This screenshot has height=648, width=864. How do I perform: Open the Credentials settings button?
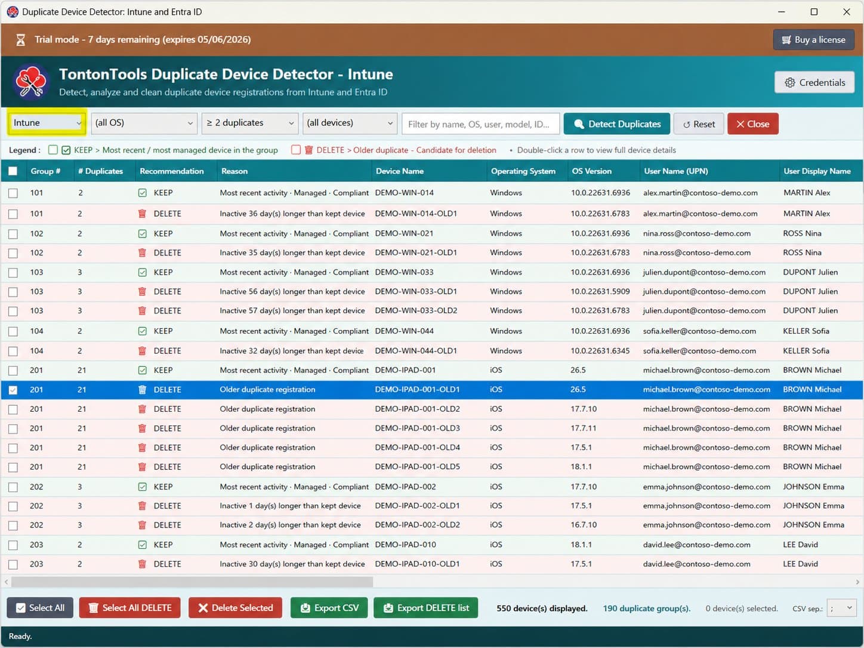coord(814,82)
